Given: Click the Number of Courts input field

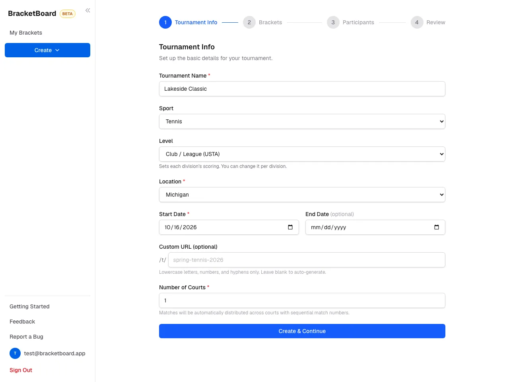Looking at the screenshot, I should click(302, 300).
